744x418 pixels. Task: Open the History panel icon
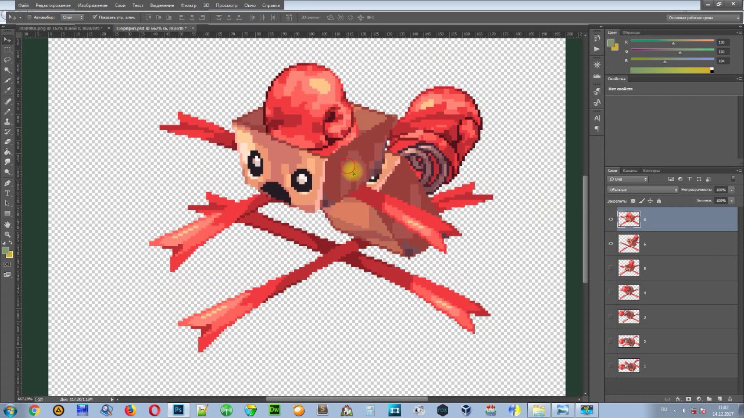pos(597,38)
